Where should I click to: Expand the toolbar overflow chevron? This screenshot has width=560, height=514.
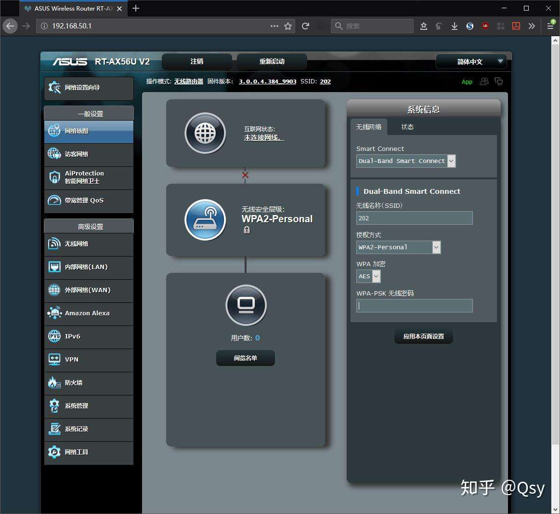point(532,26)
